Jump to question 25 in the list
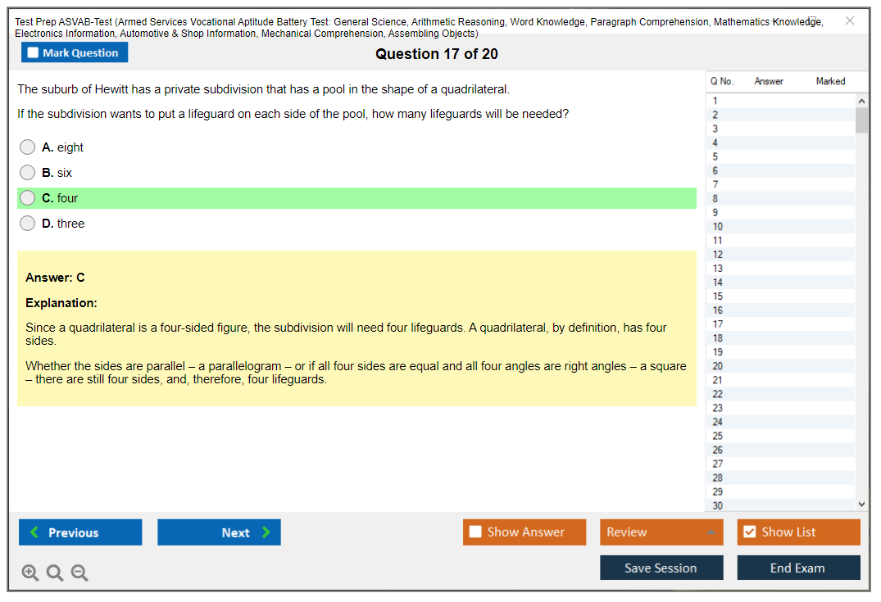Viewport: 881px width, 602px height. pyautogui.click(x=718, y=436)
